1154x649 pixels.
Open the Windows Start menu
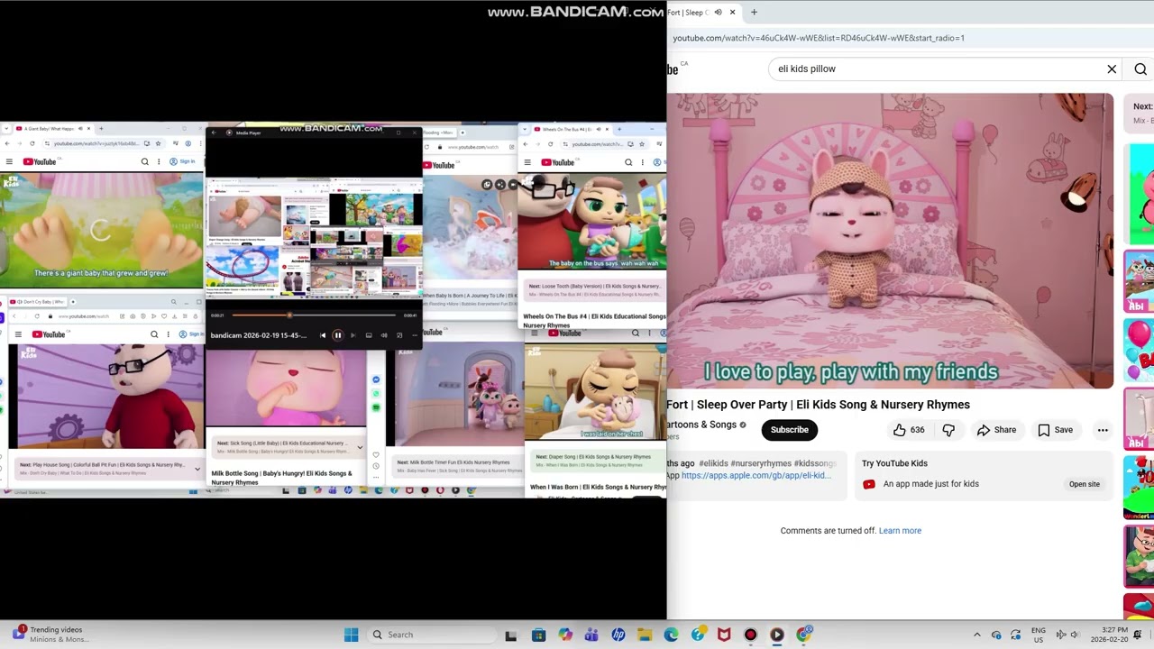pyautogui.click(x=351, y=635)
